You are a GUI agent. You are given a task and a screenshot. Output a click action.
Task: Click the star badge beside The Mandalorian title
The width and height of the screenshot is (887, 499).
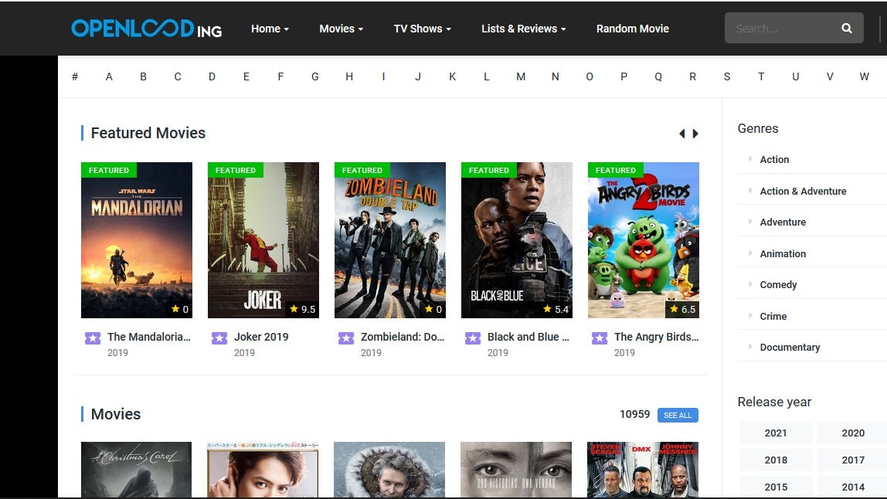[x=93, y=338]
